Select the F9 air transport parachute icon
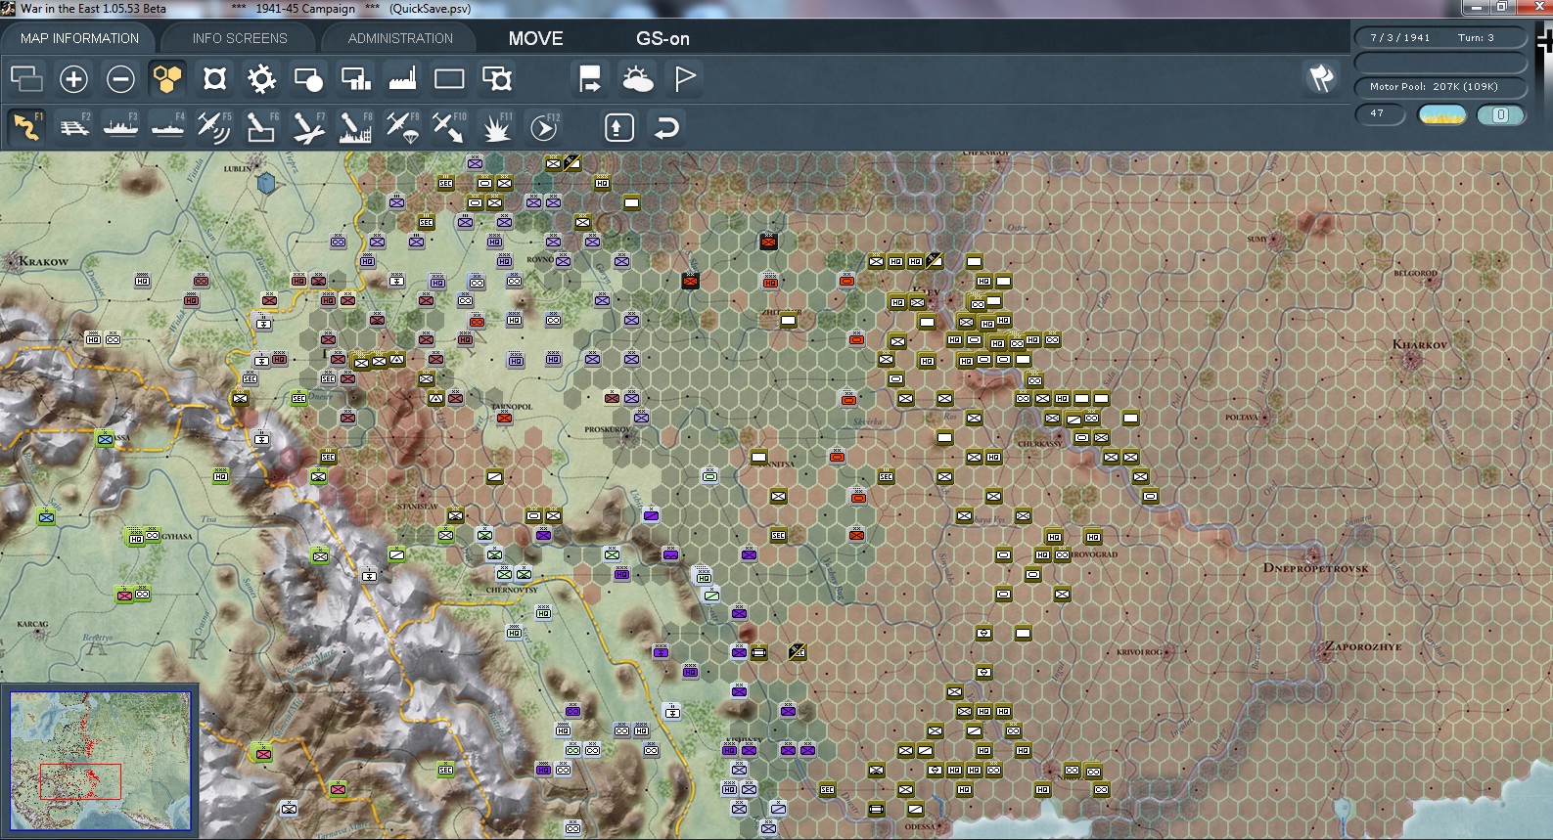The image size is (1553, 840). click(x=402, y=127)
